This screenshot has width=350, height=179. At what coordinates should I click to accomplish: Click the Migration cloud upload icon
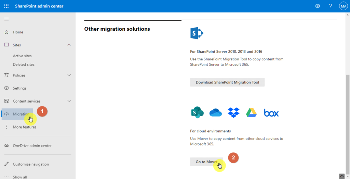tap(6, 114)
